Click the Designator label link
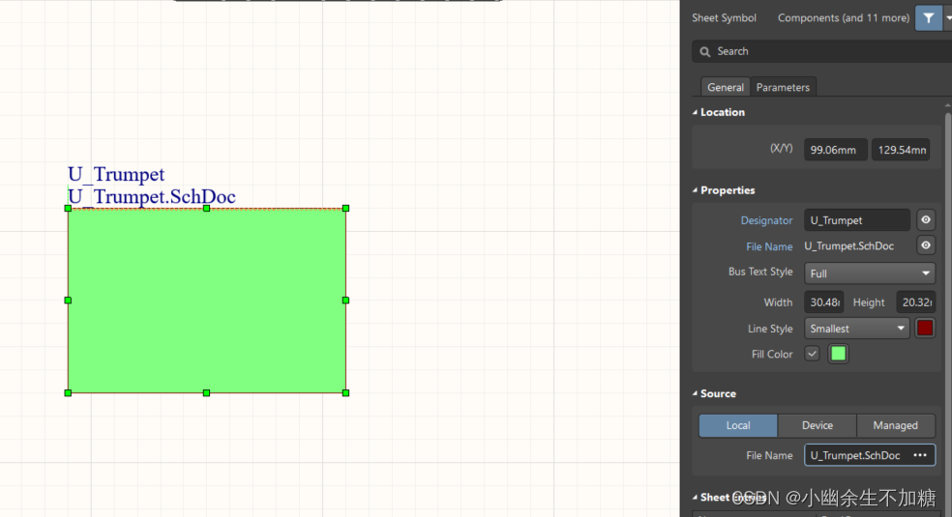 [x=766, y=220]
